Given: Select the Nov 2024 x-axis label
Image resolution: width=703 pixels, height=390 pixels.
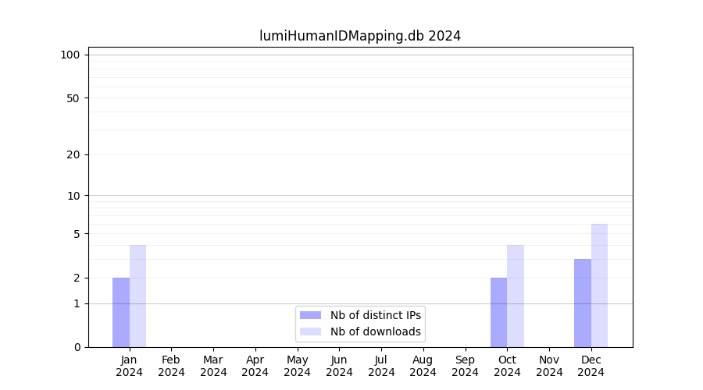Looking at the screenshot, I should click(549, 366).
